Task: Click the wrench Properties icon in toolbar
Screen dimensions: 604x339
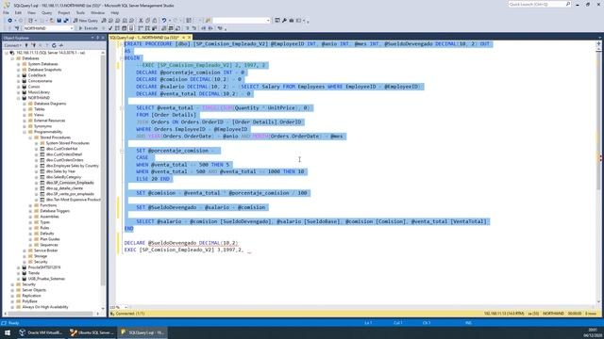Action: click(284, 21)
